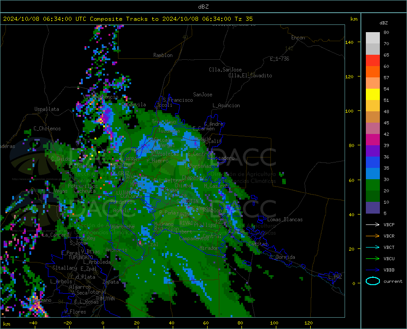Click the 'VBCU' legend label
Viewport: 407px width, 329px height.
(389, 259)
